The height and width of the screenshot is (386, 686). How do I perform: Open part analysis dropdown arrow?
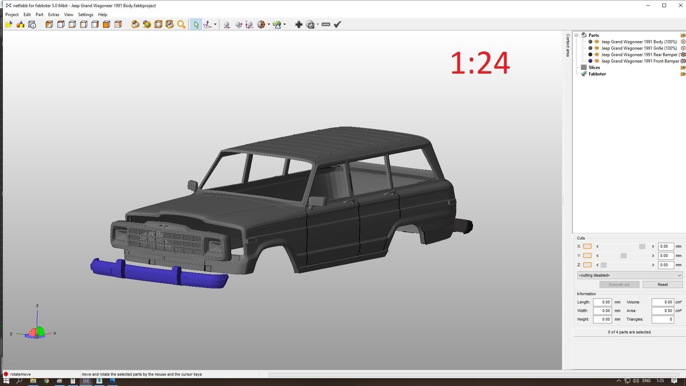285,24
